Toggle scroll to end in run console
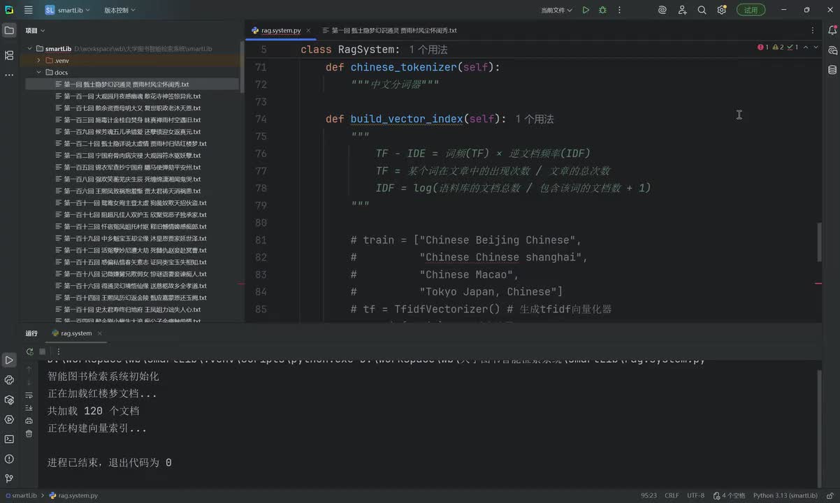This screenshot has width=840, height=503. pos(29,408)
